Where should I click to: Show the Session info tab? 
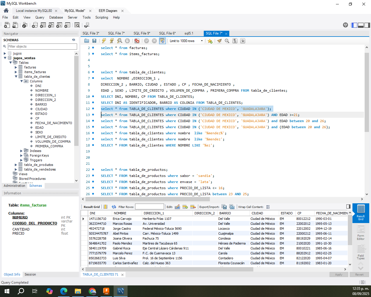[30, 274]
